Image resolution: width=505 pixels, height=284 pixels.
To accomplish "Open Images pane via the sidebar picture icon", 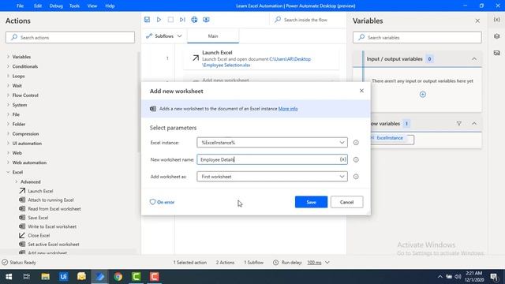I will click(x=496, y=53).
